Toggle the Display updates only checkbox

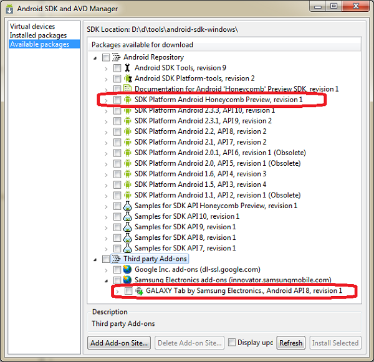pyautogui.click(x=232, y=342)
